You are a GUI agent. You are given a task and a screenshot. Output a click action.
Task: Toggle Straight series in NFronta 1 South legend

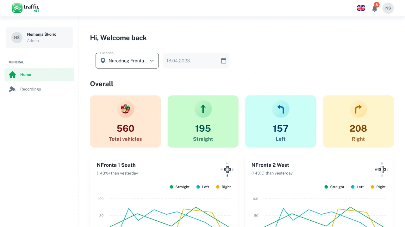(x=180, y=187)
